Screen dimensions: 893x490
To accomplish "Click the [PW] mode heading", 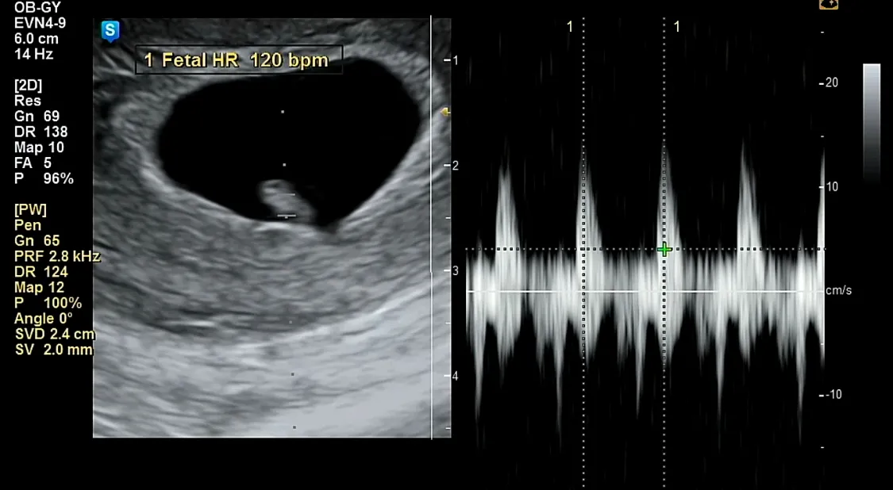I will pyautogui.click(x=30, y=209).
